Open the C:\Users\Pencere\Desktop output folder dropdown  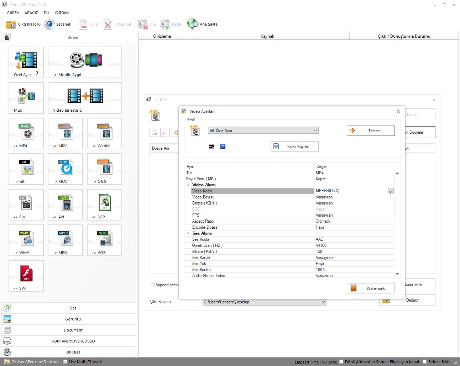pos(264,302)
